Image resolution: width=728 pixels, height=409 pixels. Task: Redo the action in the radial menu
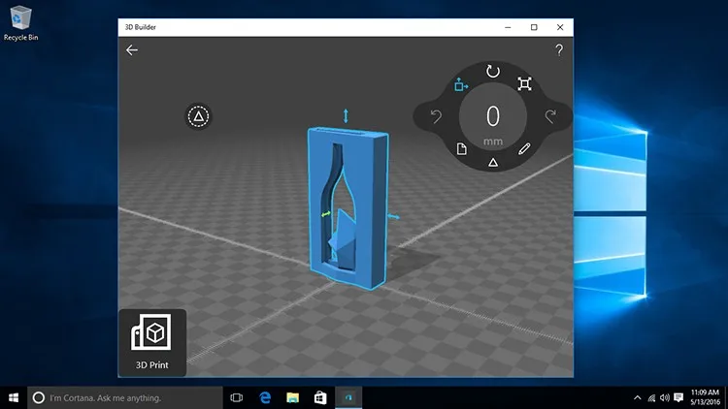click(550, 116)
